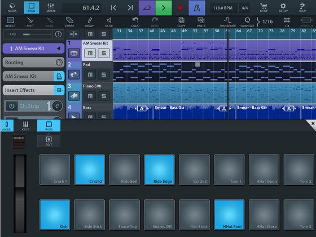Tap the Ride Edge pad
The width and height of the screenshot is (316, 237).
[159, 169]
